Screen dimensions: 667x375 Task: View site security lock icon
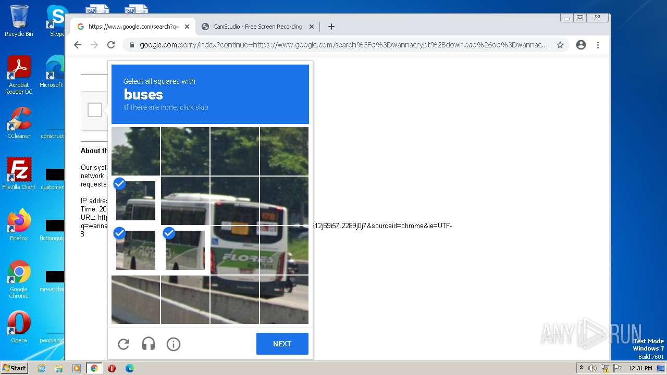coord(131,45)
